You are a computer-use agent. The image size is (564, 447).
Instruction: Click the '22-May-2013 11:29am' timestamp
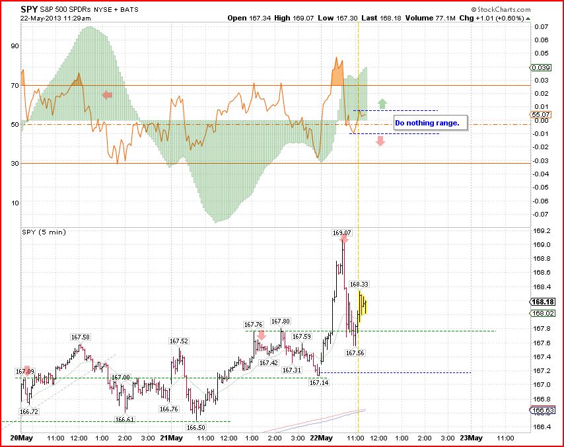click(x=55, y=18)
